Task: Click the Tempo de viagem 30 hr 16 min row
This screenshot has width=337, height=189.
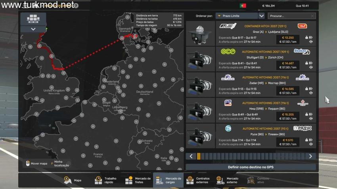Action: pos(159,25)
